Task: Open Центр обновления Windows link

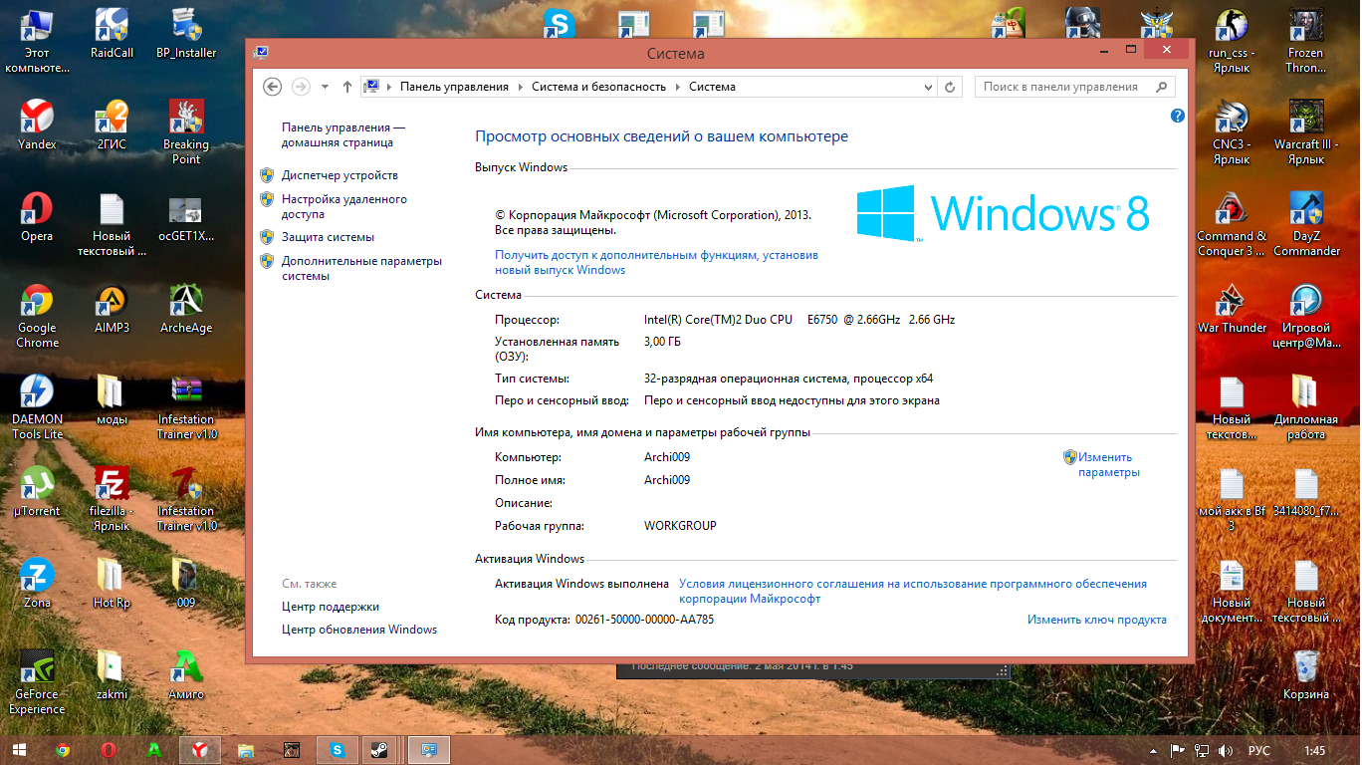Action: (x=359, y=630)
